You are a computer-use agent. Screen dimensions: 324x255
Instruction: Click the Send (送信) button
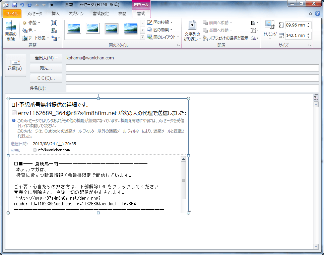tap(15, 65)
